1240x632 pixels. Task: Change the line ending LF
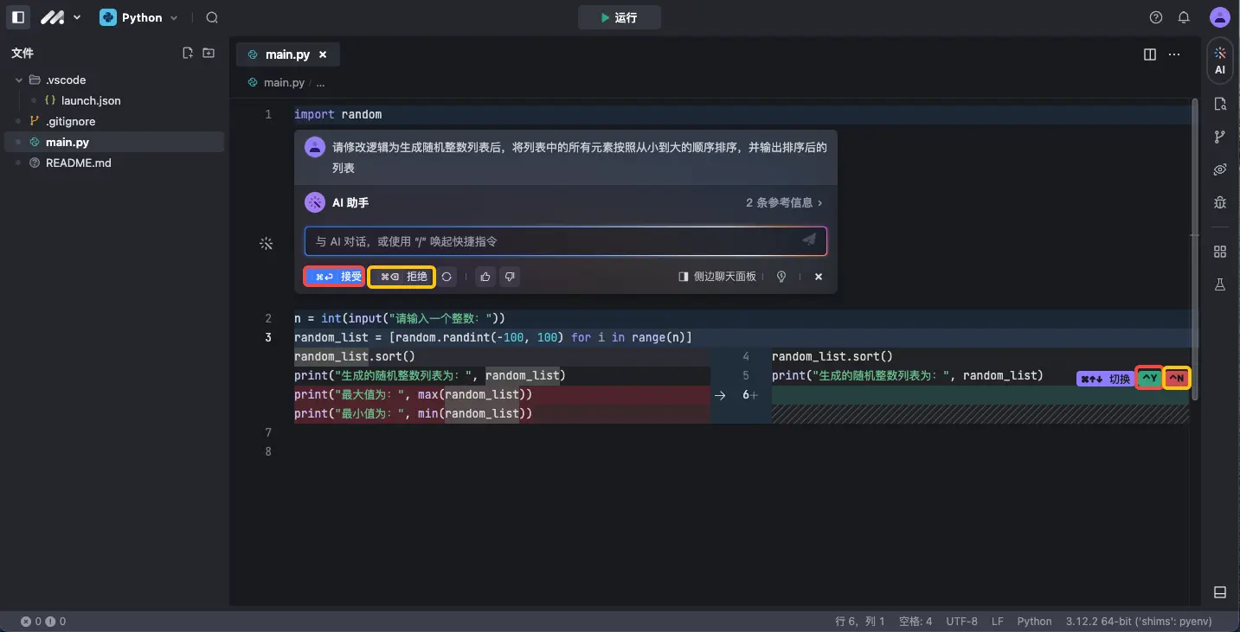(998, 621)
